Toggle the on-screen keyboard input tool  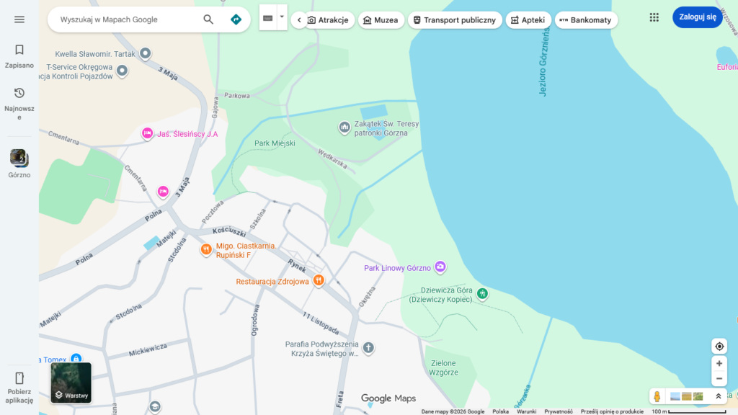point(268,18)
